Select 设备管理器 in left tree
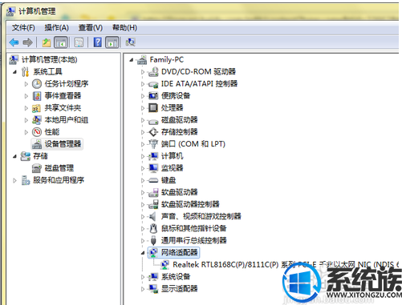This screenshot has width=402, height=305. tap(63, 144)
